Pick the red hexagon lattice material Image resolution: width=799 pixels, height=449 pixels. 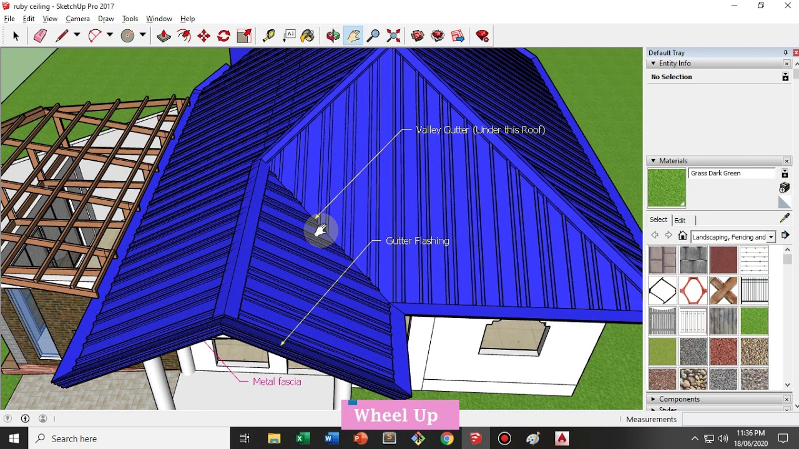[693, 291]
